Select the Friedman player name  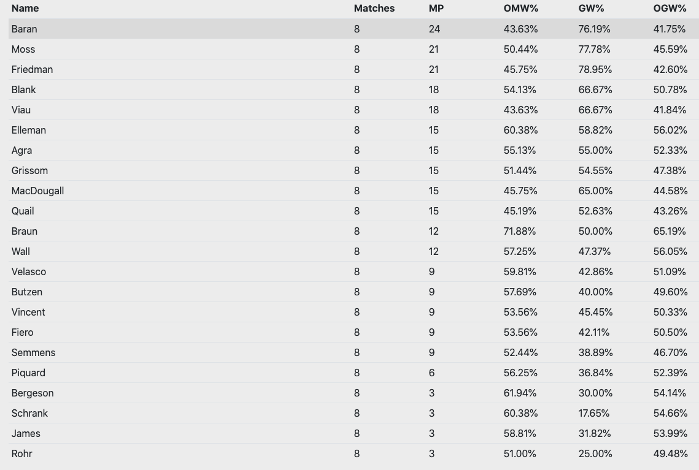point(32,69)
